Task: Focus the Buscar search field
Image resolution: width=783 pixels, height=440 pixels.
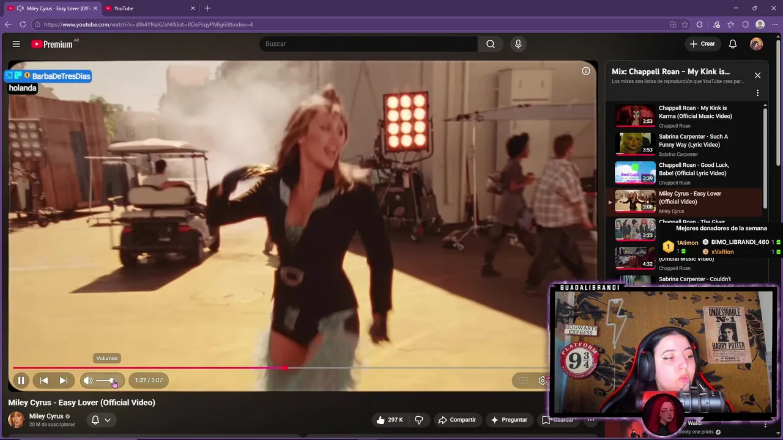Action: pos(368,44)
